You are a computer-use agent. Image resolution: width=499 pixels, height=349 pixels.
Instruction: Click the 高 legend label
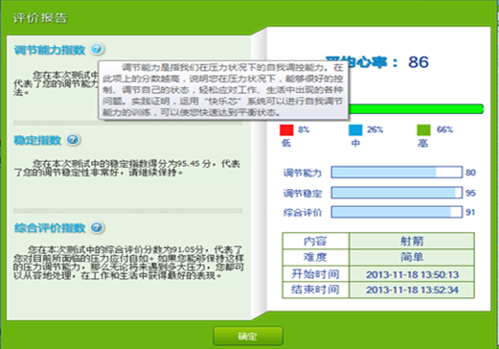(422, 143)
